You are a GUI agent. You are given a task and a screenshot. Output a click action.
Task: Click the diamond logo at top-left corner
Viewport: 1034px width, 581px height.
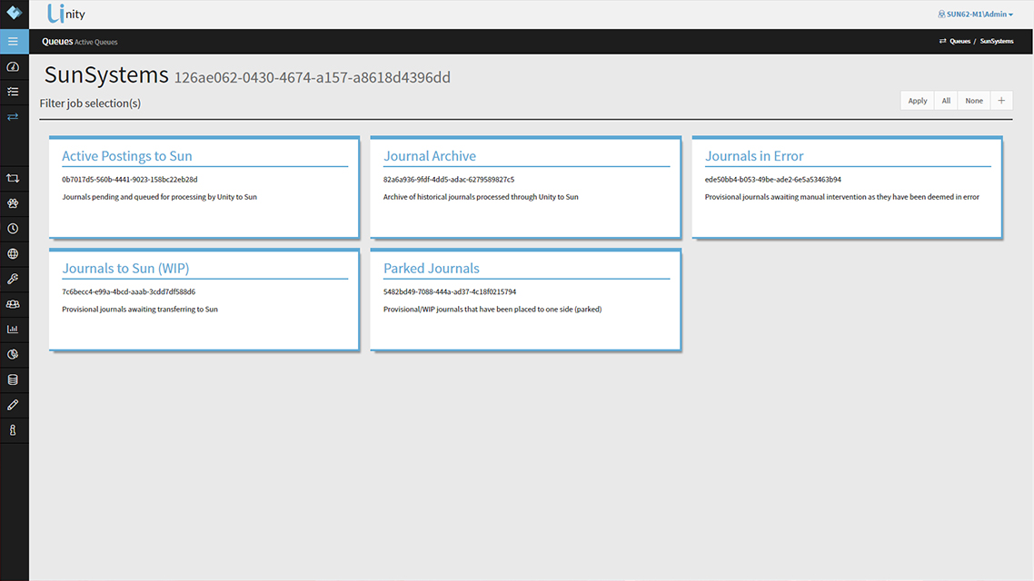point(14,13)
